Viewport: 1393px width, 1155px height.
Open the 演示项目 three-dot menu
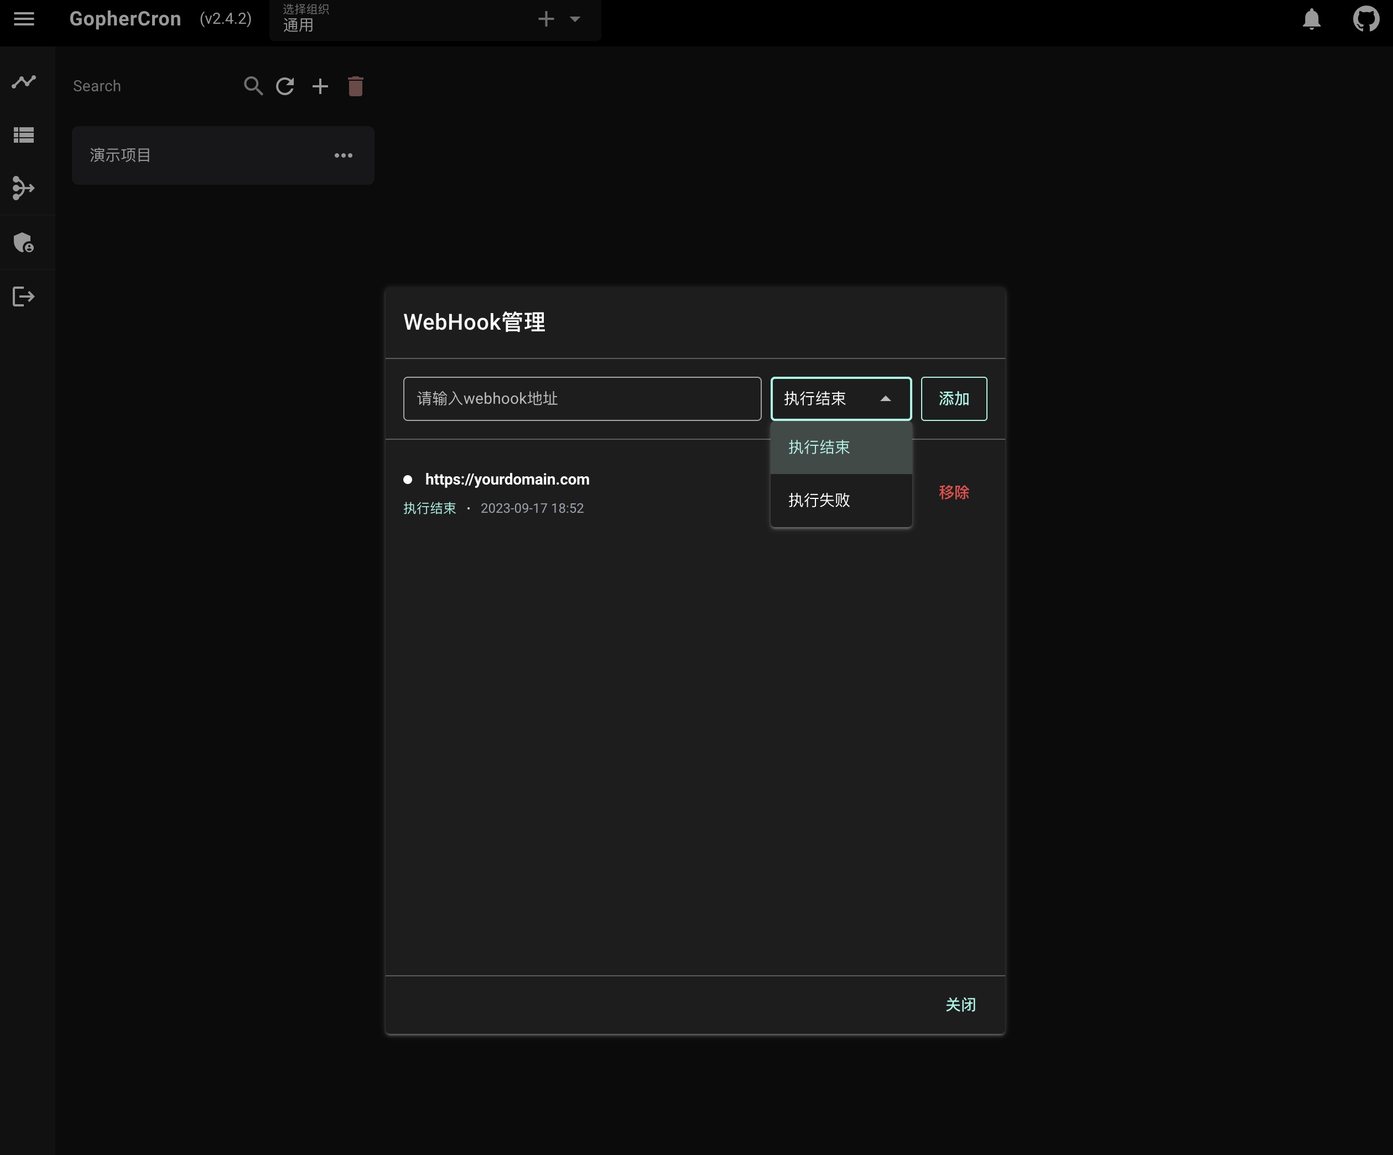343,155
